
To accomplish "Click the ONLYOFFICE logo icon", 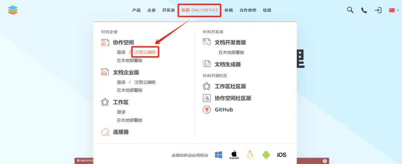I will click(13, 10).
